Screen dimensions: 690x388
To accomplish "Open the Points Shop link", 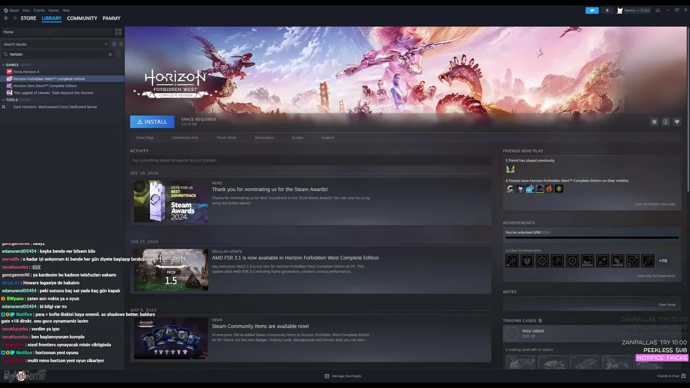I will tap(226, 137).
